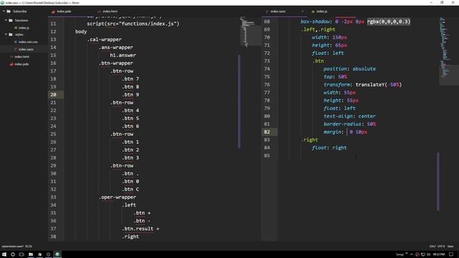Click the .left,.right selector line

[318, 29]
